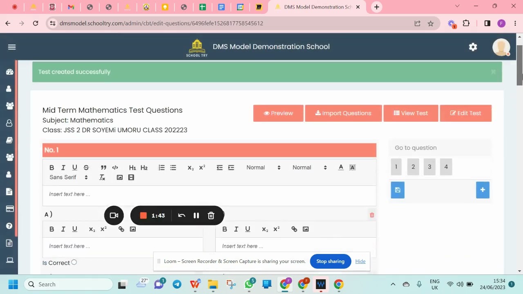Increase indent in question editor
This screenshot has width=523, height=294.
tap(231, 167)
